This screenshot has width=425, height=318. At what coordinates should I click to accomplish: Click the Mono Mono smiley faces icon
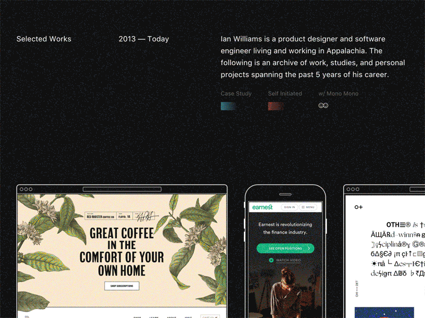pos(323,105)
